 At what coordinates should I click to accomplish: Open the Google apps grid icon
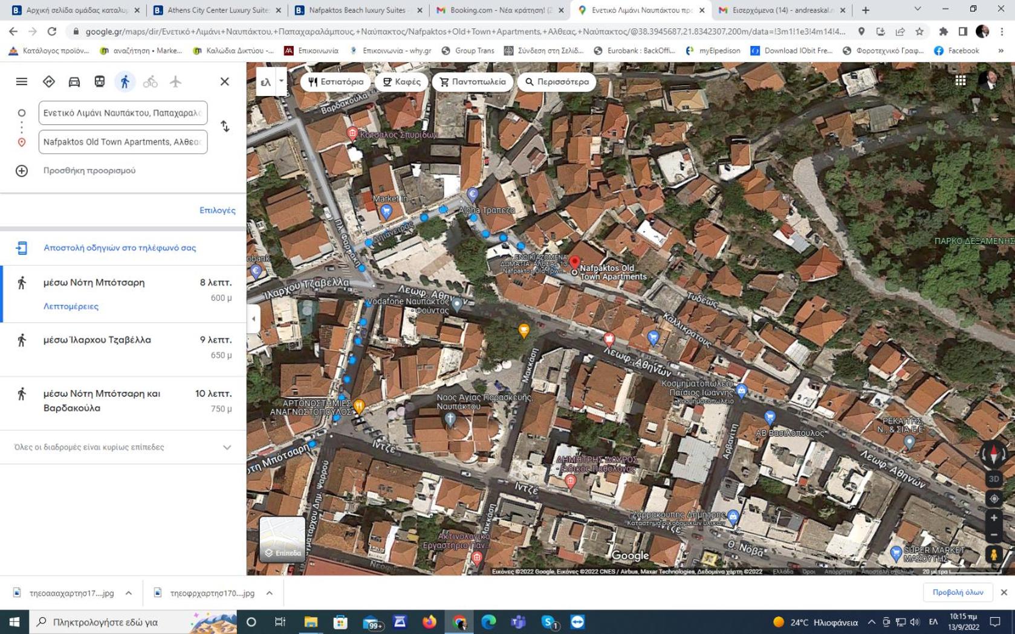961,80
